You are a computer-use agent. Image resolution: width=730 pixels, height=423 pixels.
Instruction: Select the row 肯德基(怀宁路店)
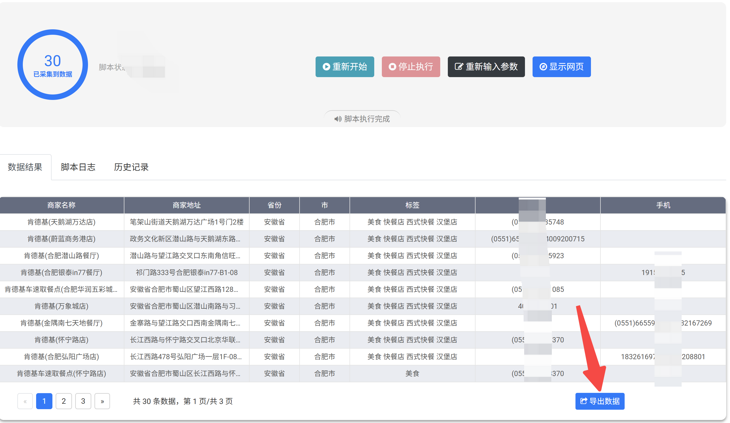tap(363, 340)
